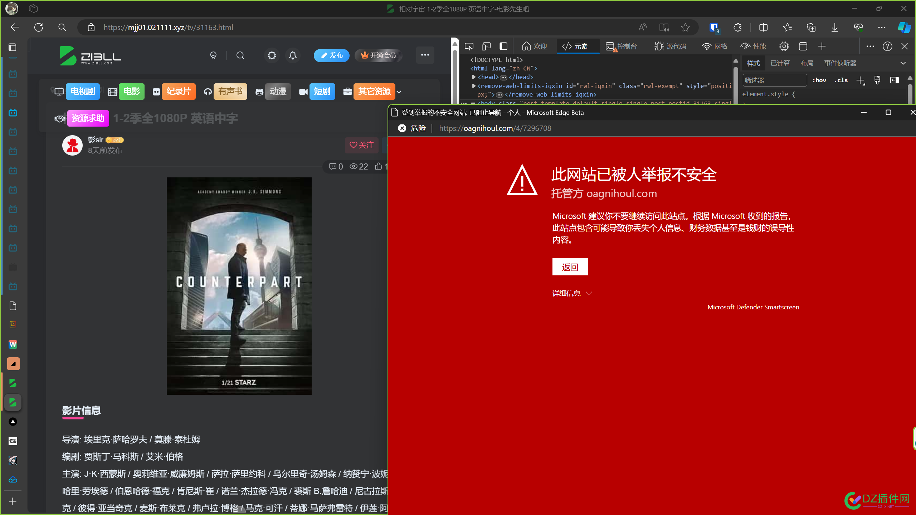Expand the 其它资源 dropdown
This screenshot has width=916, height=515.
point(399,92)
